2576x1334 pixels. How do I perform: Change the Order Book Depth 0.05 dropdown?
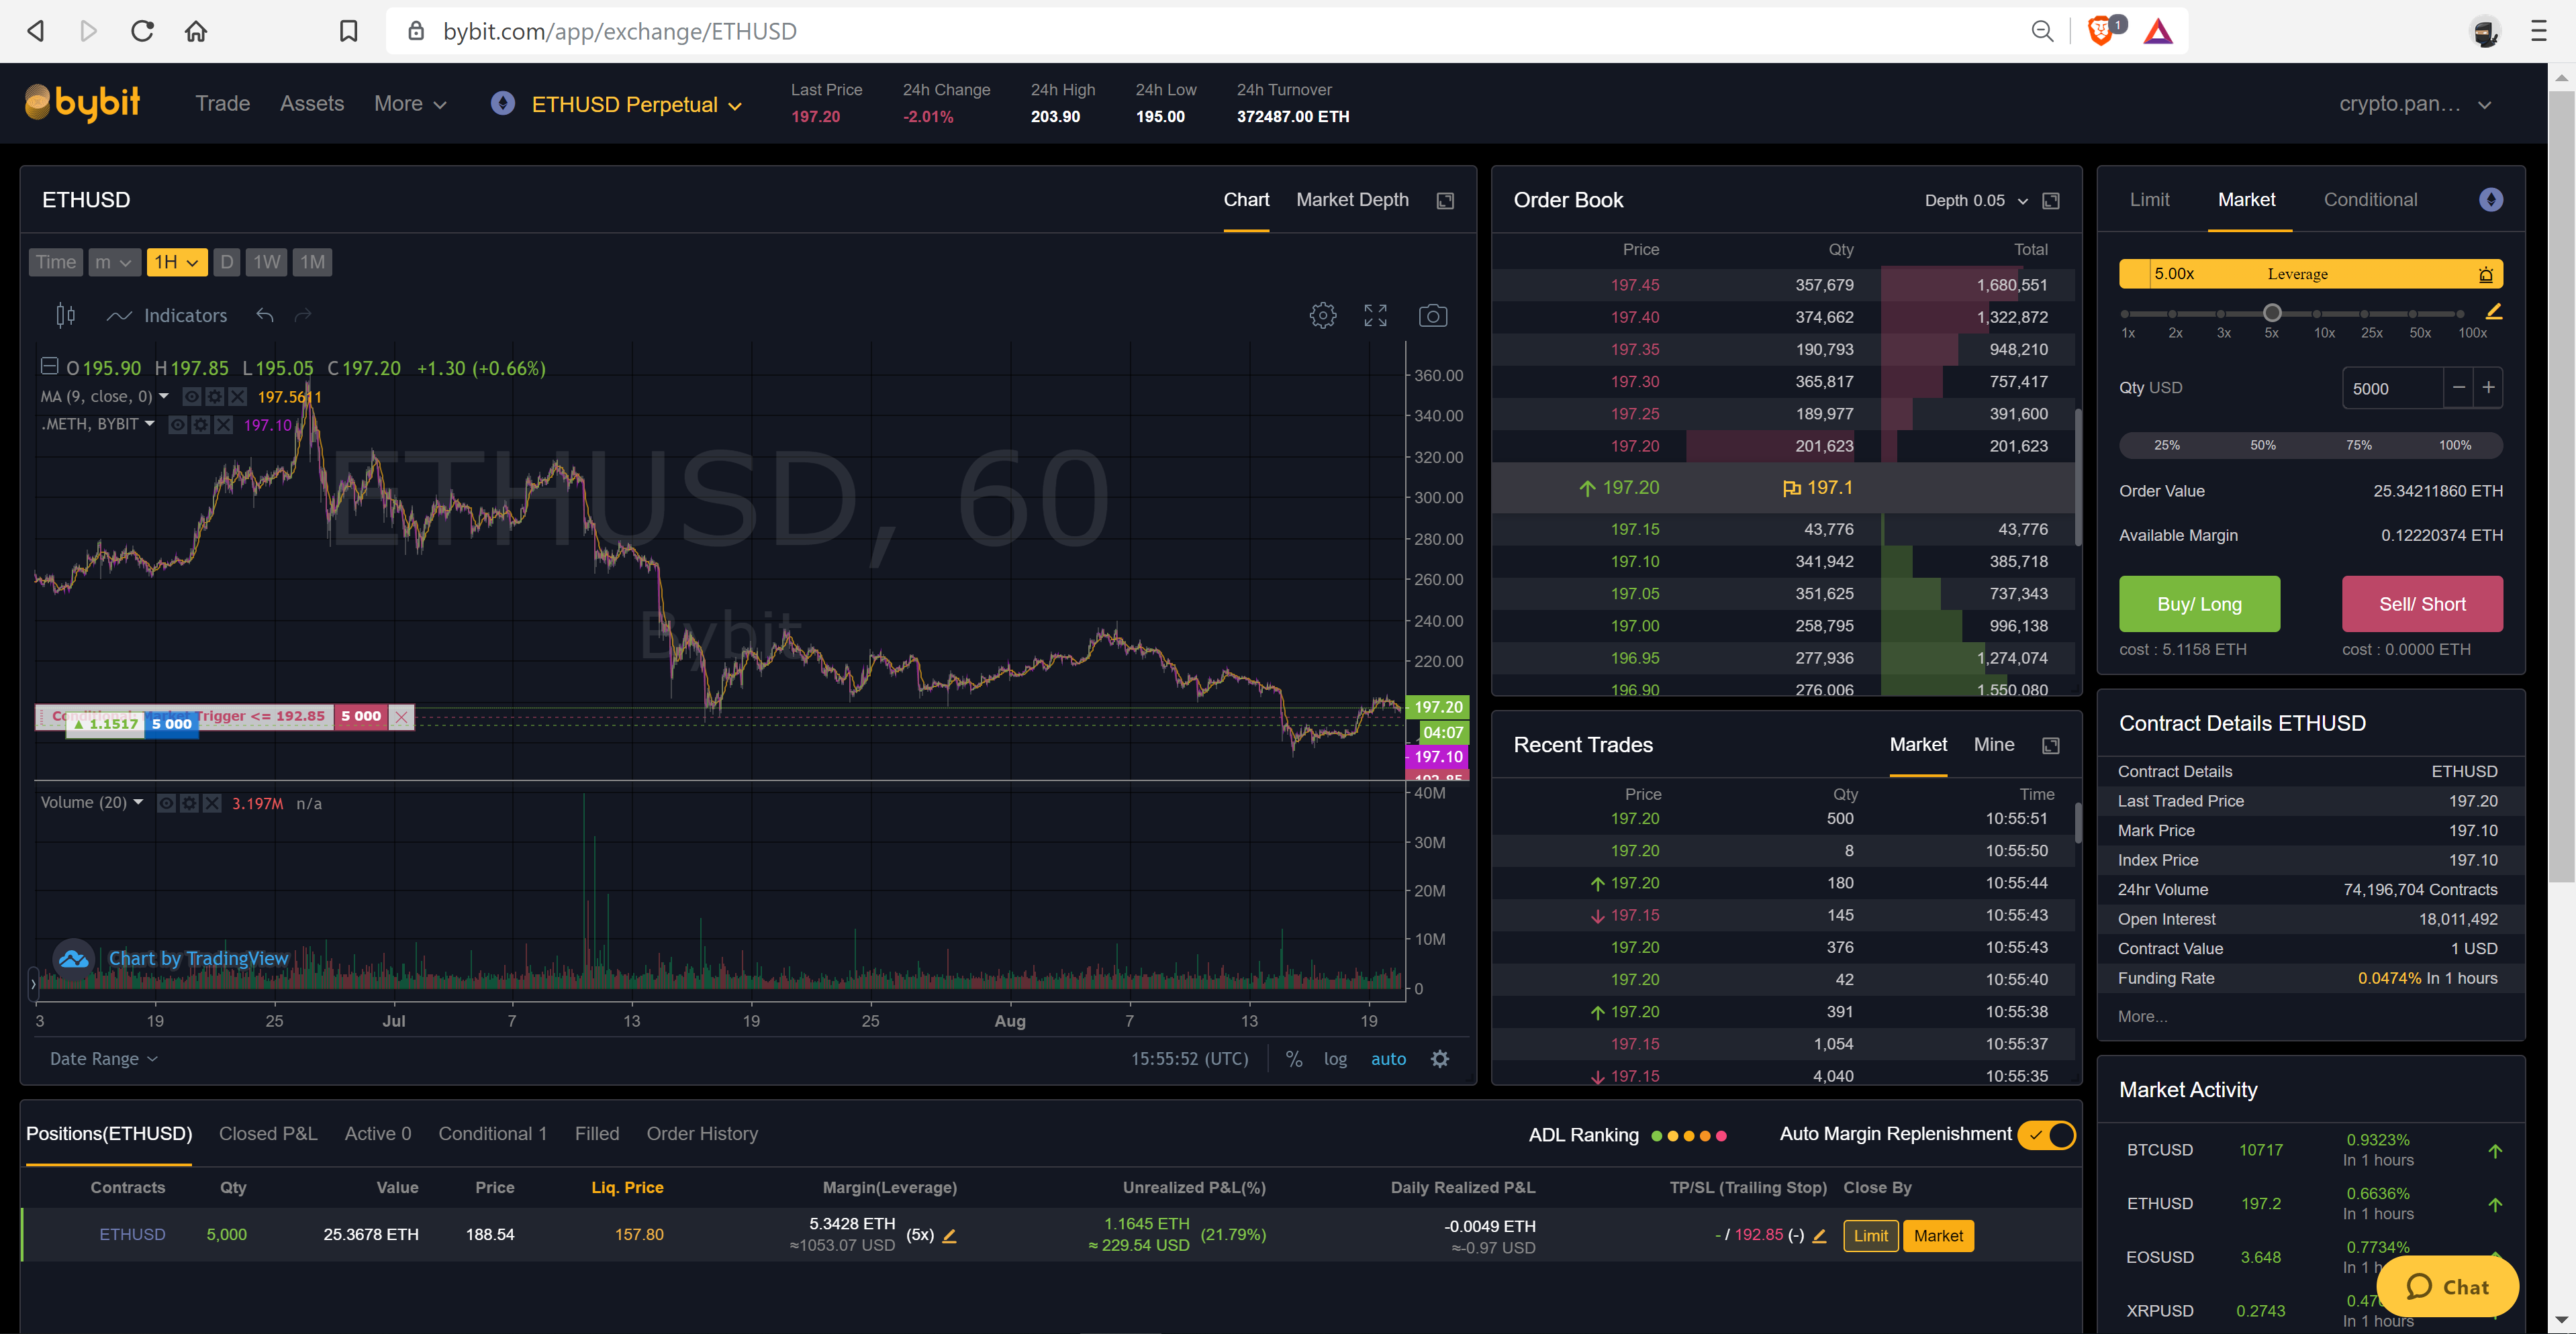tap(1976, 201)
